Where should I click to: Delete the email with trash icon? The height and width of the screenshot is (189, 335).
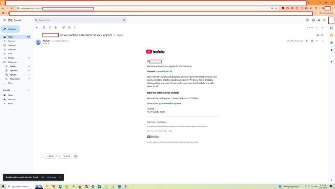click(x=56, y=27)
